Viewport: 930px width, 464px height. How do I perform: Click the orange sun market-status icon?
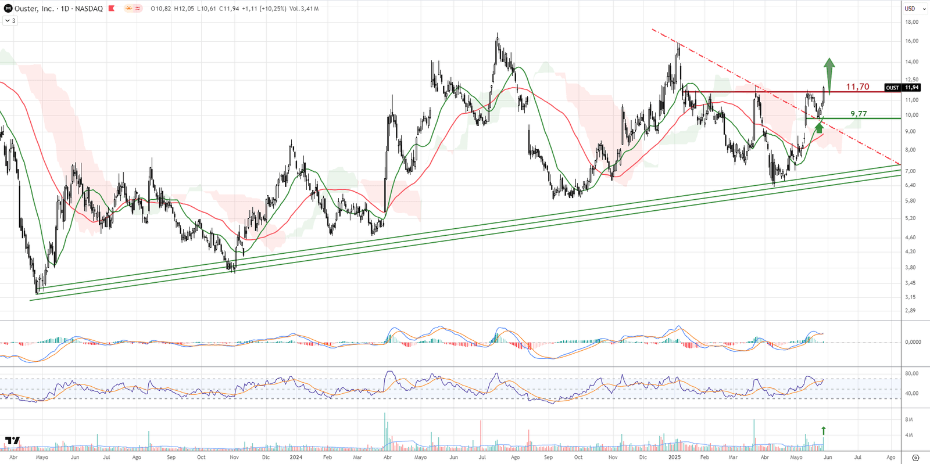(x=128, y=9)
